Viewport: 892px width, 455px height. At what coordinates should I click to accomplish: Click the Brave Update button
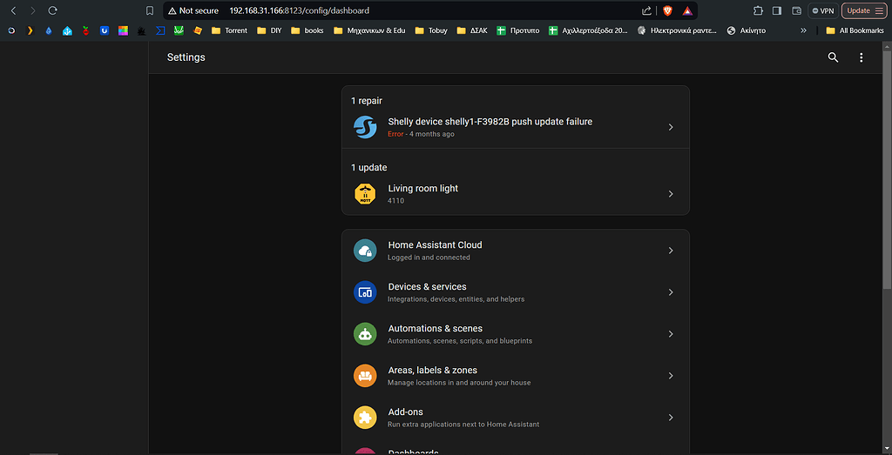(864, 10)
